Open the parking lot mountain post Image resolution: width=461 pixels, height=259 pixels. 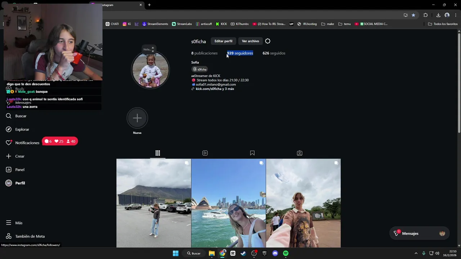[154, 203]
